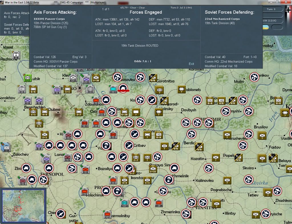
Task: Select the paratrooper marker near Khmelnik
Action: tap(169, 180)
